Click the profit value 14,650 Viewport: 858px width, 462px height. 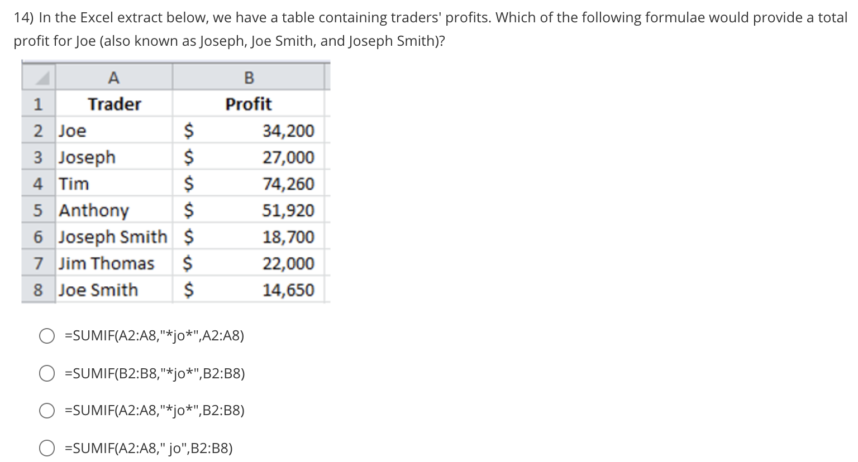(x=288, y=290)
